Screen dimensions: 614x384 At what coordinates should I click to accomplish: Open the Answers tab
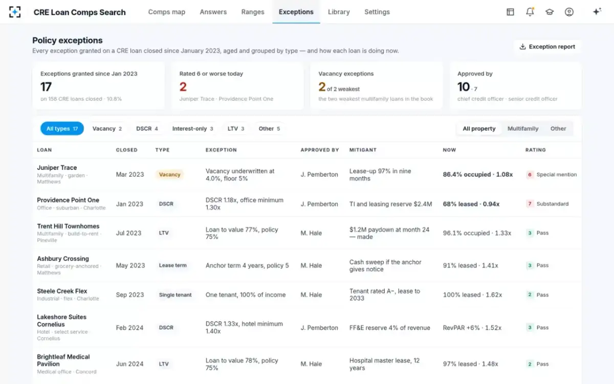tap(213, 12)
